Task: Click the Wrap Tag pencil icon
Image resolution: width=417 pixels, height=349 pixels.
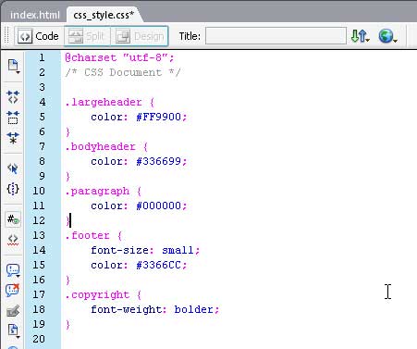Action: coord(13,311)
